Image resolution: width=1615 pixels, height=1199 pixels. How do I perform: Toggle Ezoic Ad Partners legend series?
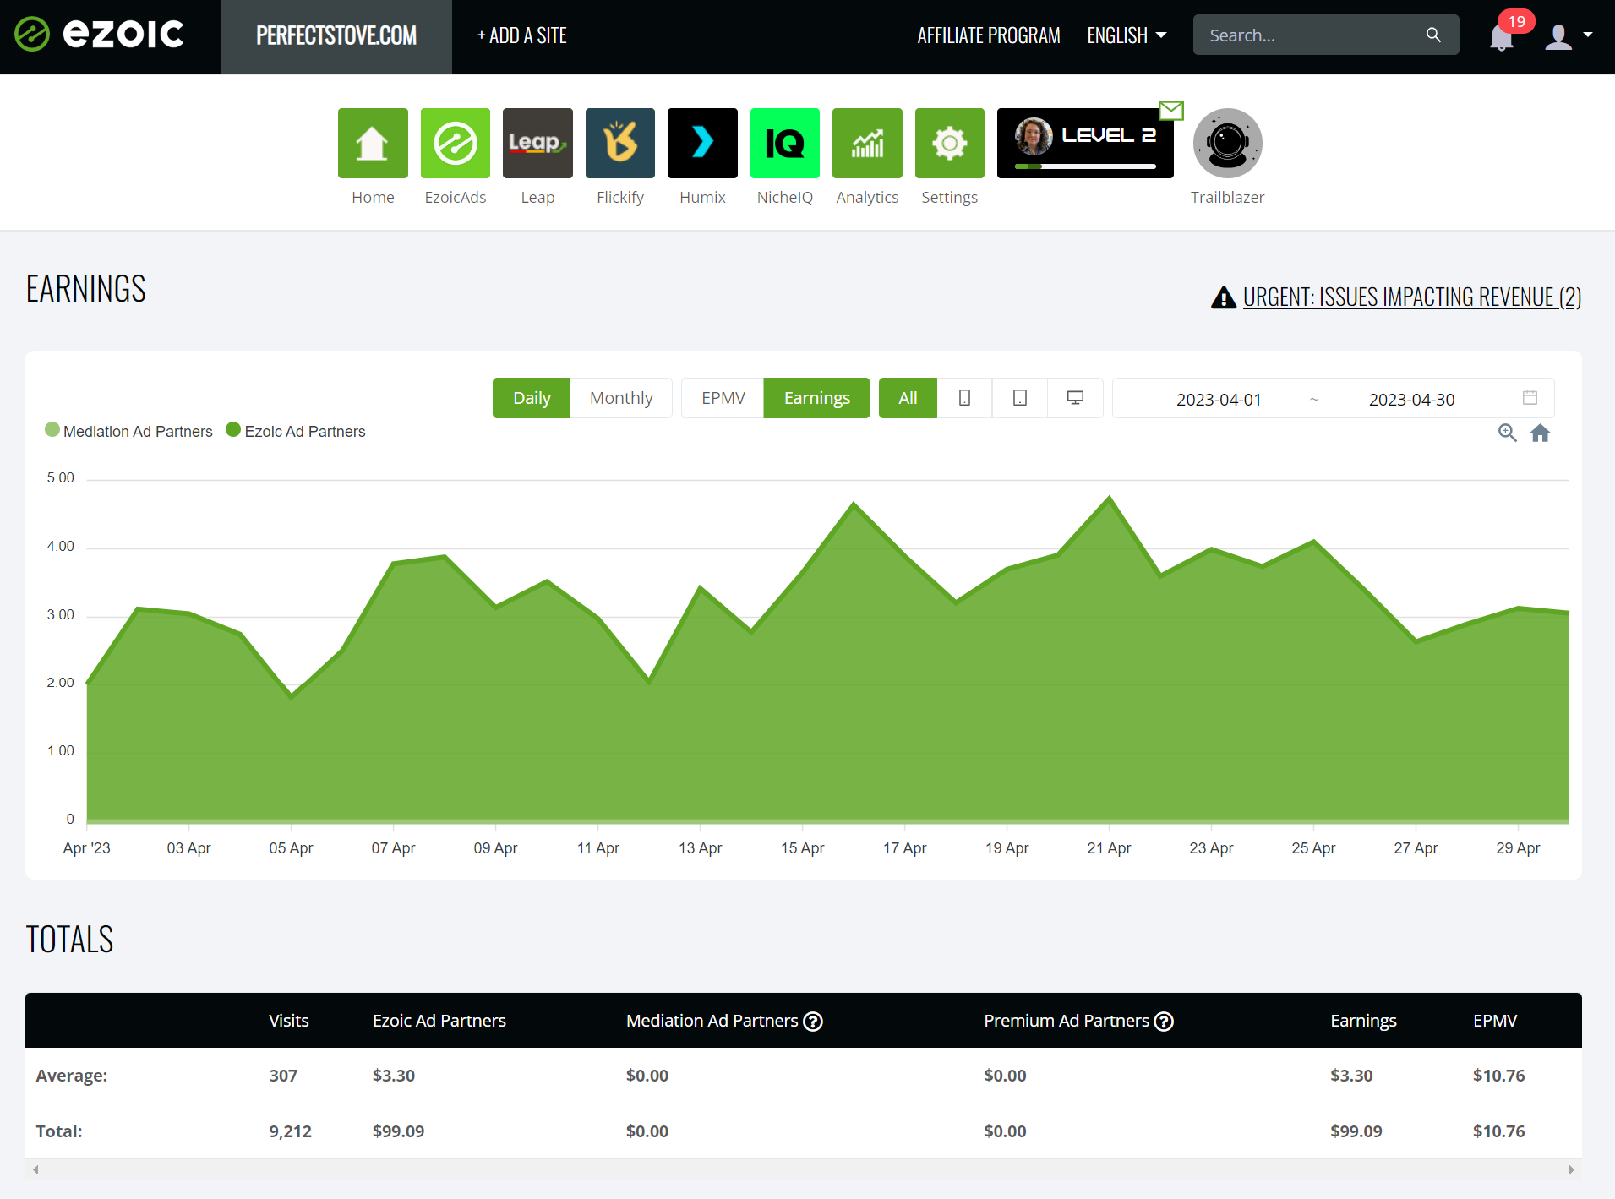pos(296,431)
